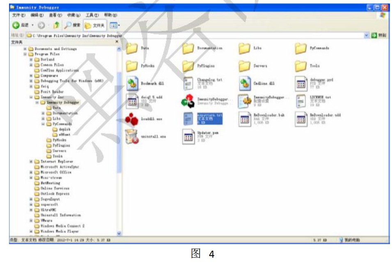The height and width of the screenshot is (263, 392).
Task: Click the grey Forward arrow button
Action: tap(41, 25)
